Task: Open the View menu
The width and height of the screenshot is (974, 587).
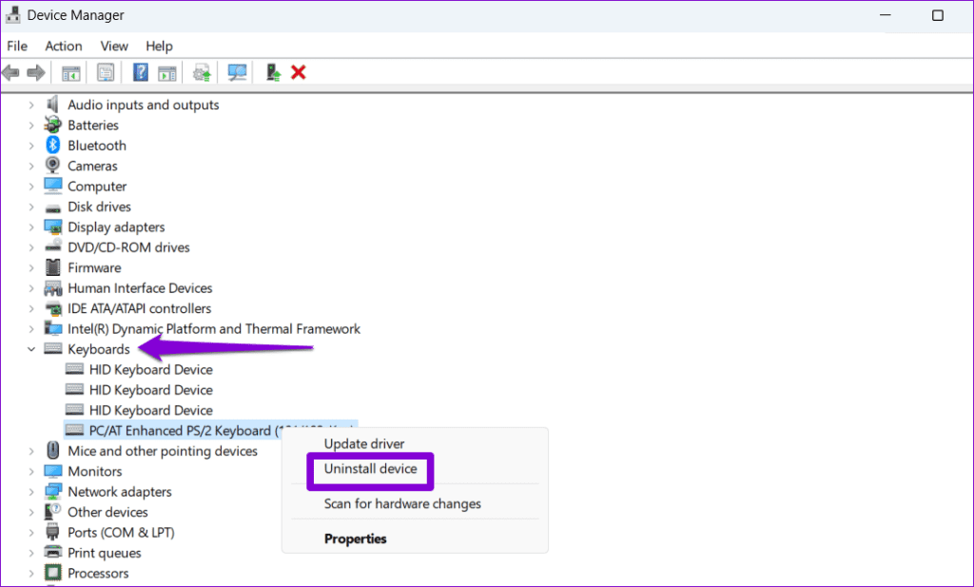Action: [114, 46]
